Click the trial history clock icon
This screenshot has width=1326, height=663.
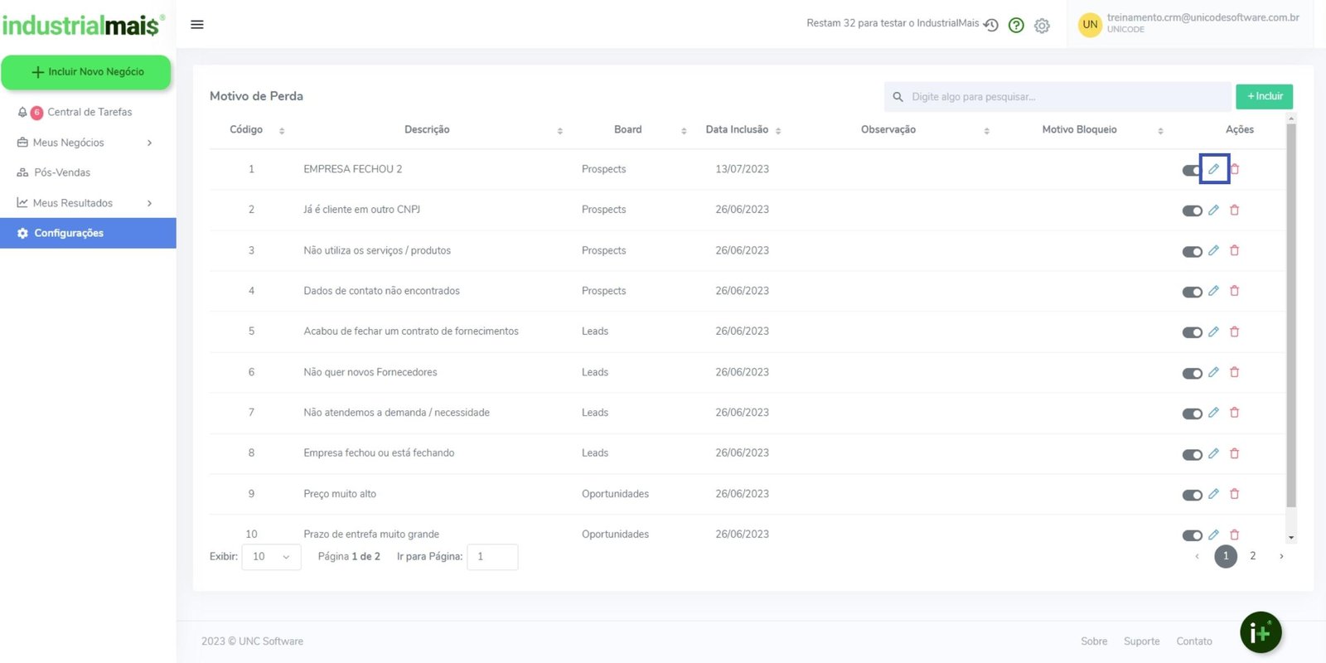point(991,25)
